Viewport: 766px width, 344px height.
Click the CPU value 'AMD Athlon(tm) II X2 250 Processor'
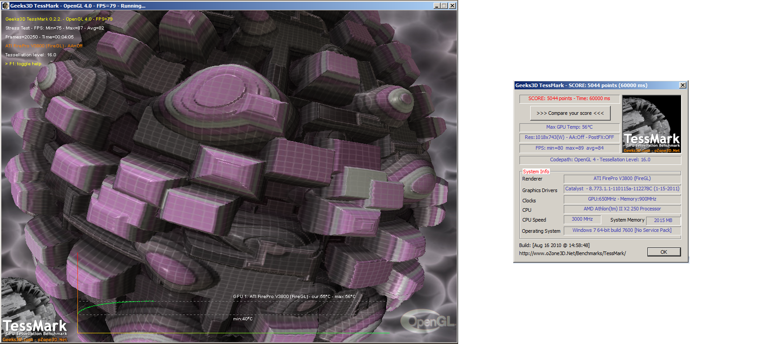point(622,209)
